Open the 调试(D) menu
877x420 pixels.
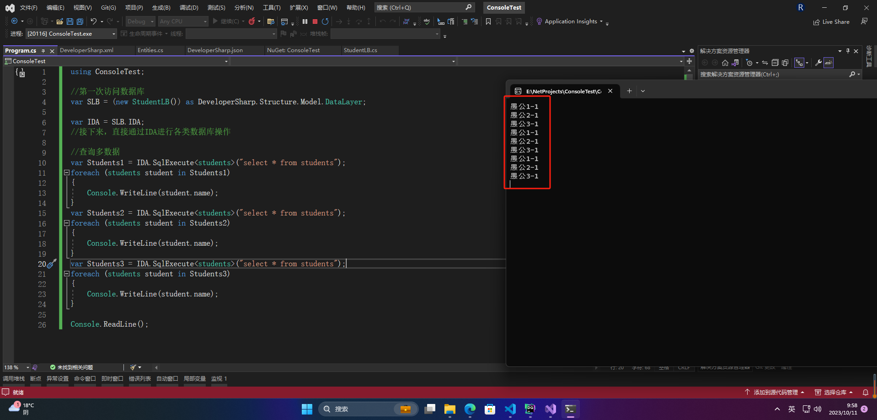[x=189, y=8]
